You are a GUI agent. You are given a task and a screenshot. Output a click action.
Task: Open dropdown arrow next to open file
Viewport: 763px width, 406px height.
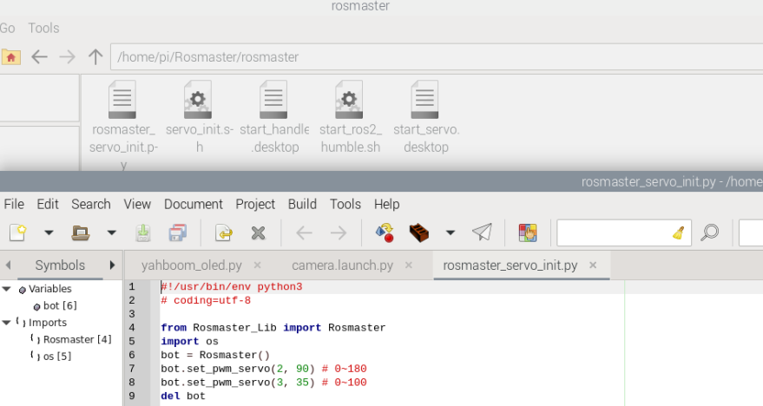point(111,232)
